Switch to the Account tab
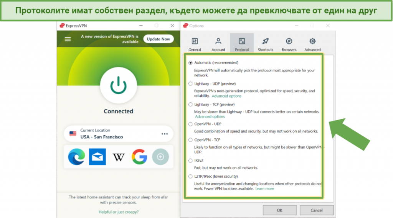The image size is (393, 218). point(218,44)
